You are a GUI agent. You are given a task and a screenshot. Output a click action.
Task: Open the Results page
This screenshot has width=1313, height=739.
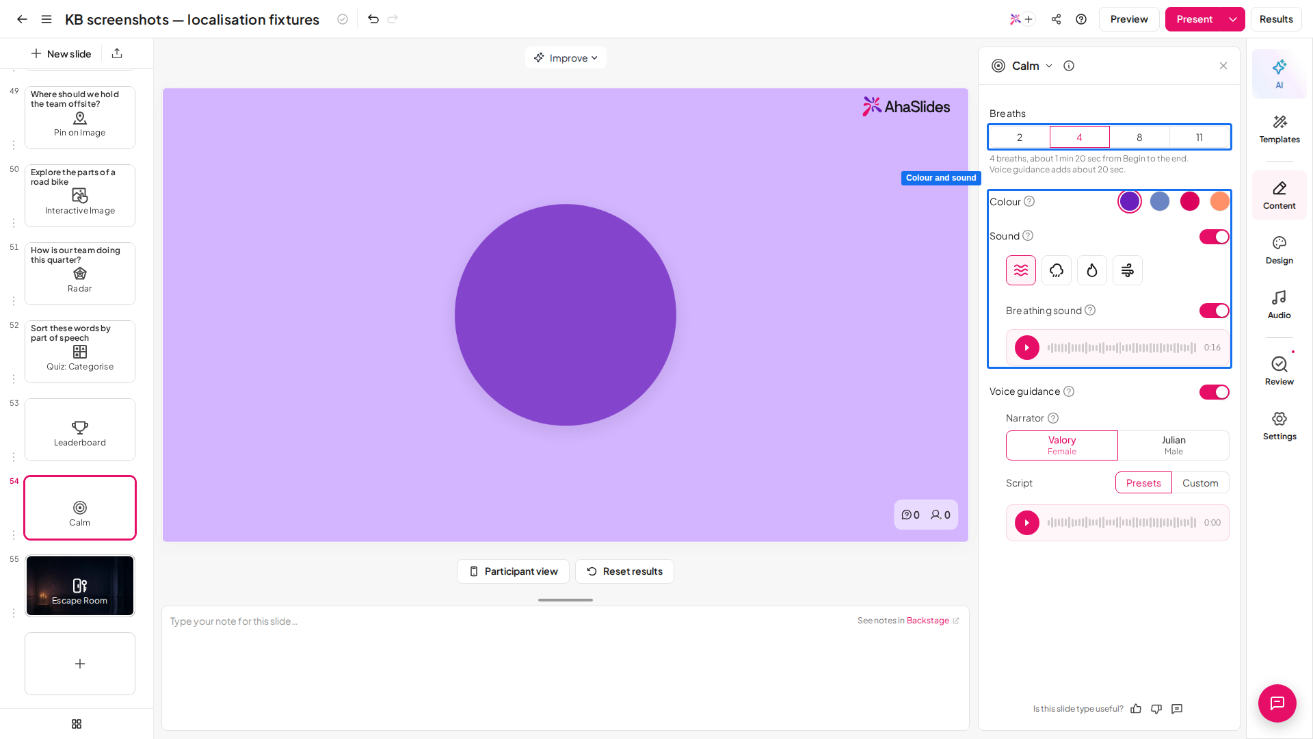[1276, 19]
